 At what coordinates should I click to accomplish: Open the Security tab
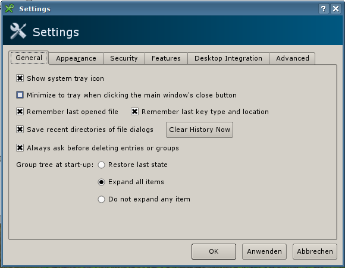pyautogui.click(x=124, y=58)
